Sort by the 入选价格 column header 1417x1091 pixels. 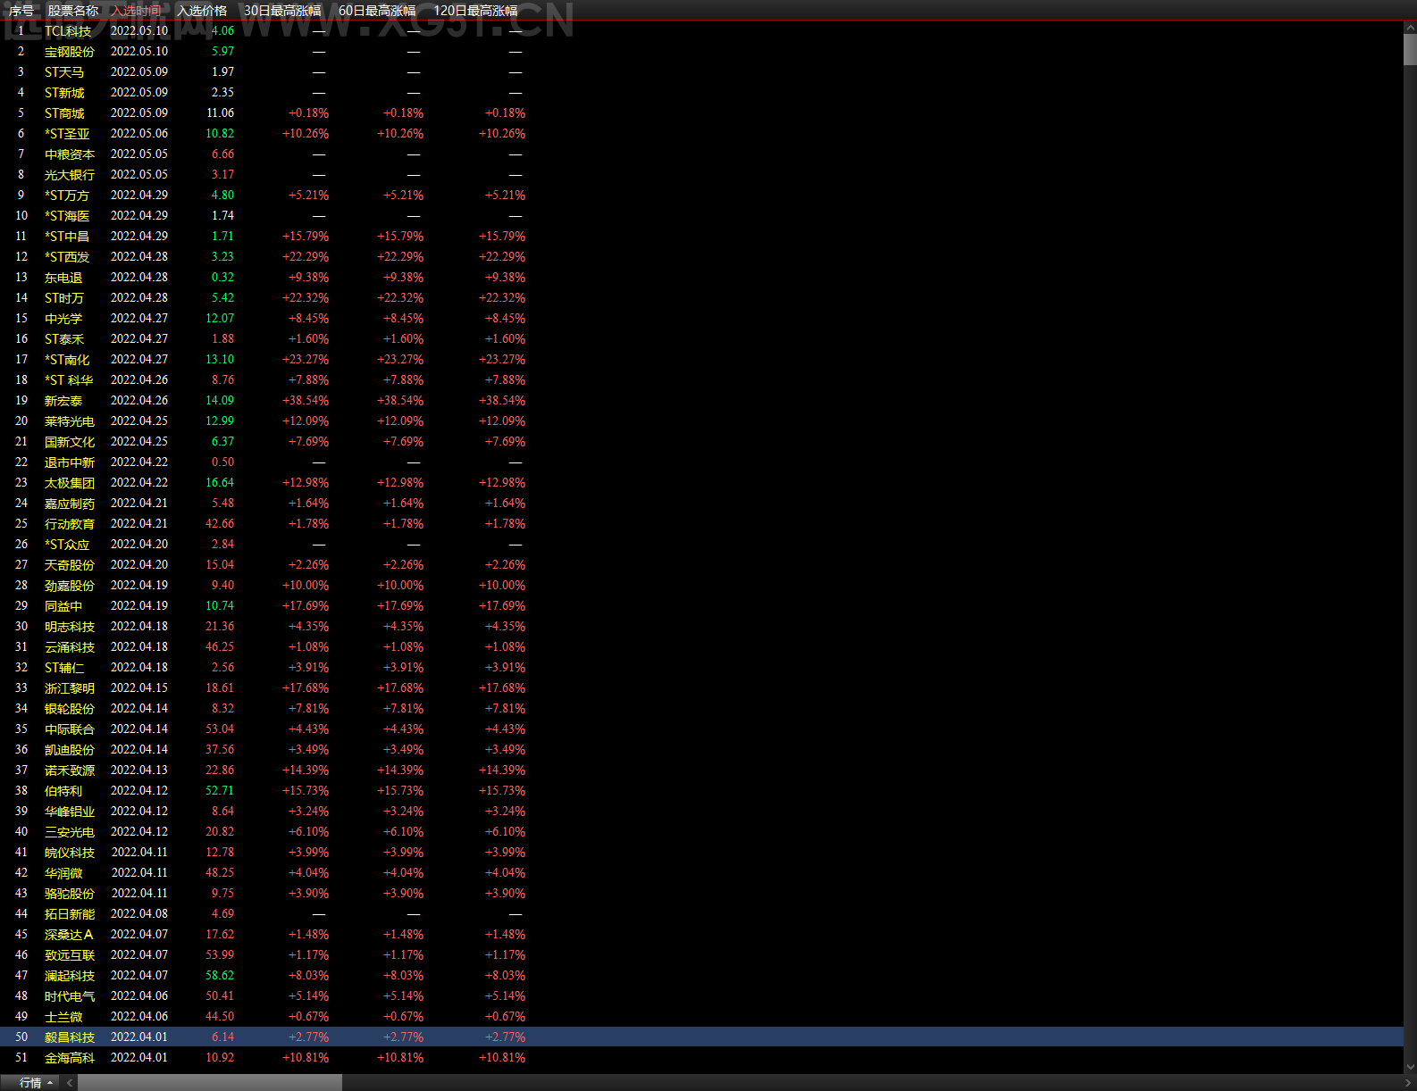tap(202, 11)
